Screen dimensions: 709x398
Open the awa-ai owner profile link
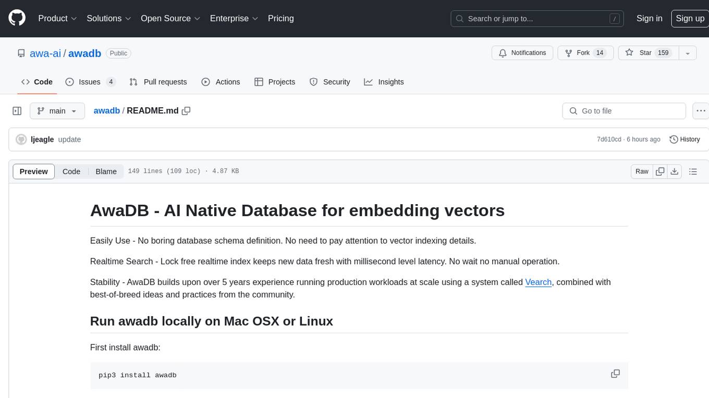(x=45, y=53)
